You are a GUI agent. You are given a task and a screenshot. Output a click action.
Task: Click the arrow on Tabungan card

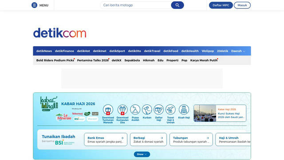208,138
